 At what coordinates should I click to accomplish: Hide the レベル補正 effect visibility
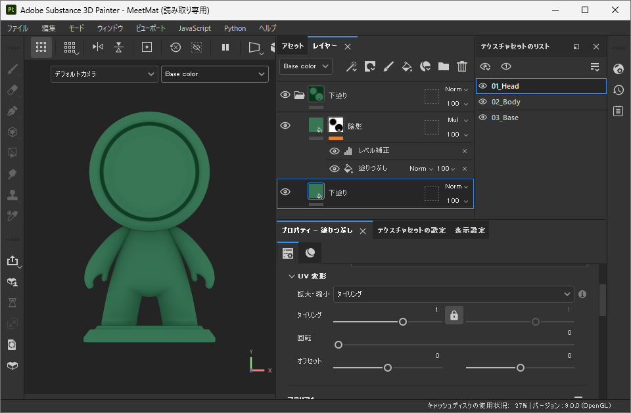[335, 151]
